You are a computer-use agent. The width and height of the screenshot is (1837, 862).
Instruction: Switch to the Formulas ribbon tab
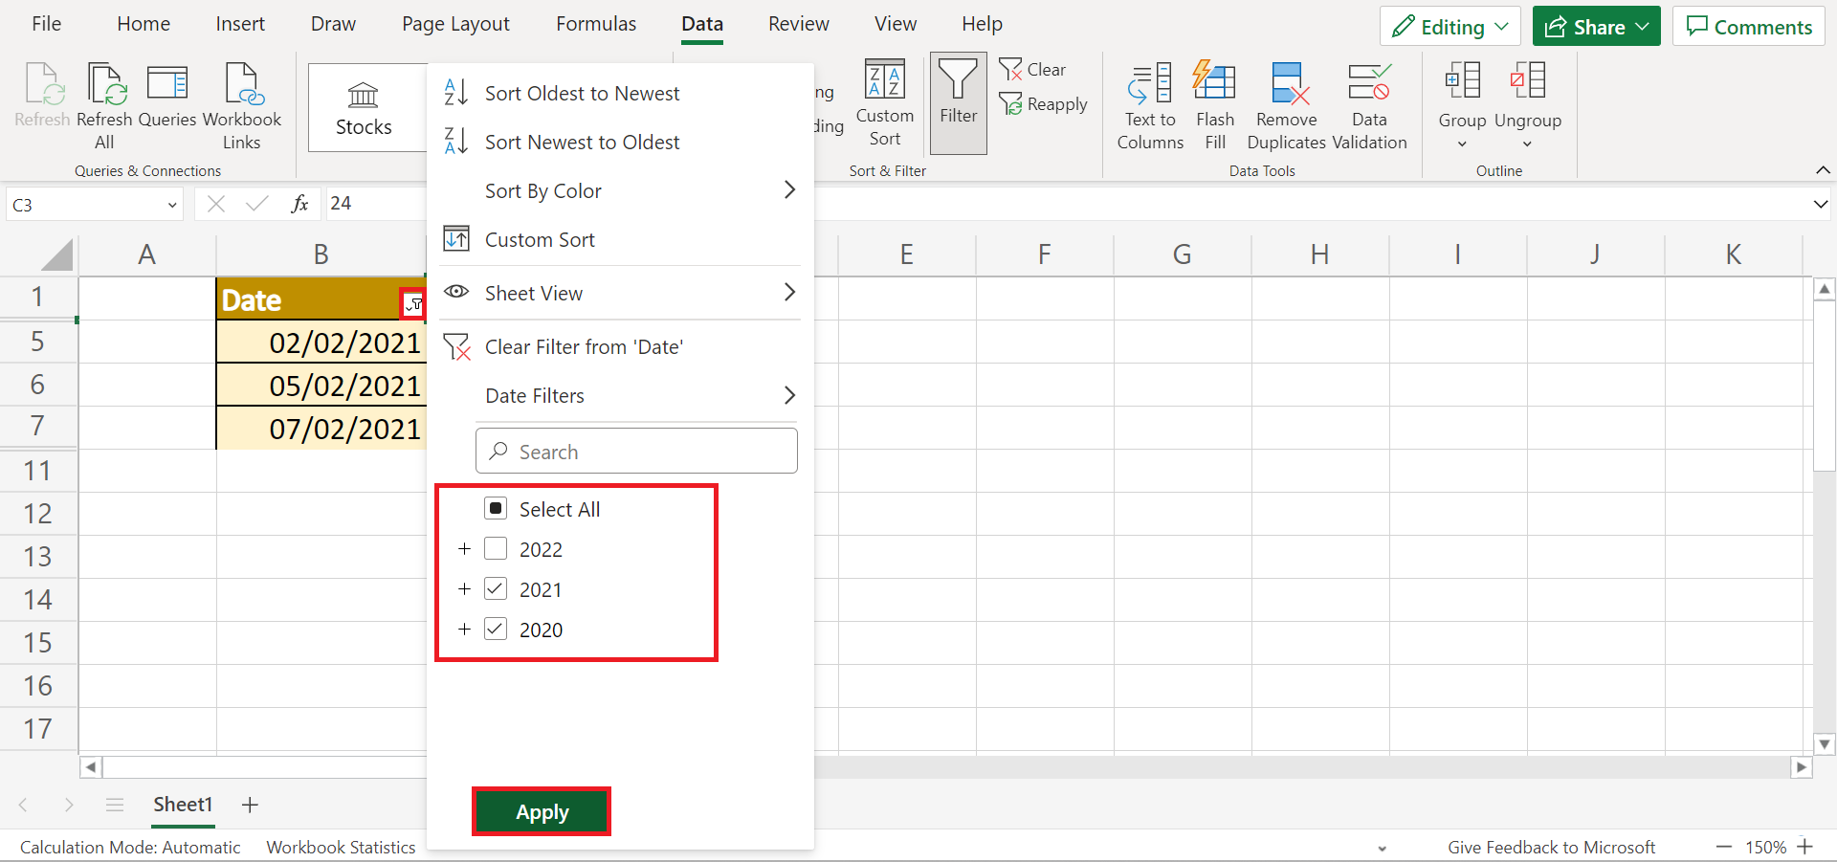(x=595, y=23)
